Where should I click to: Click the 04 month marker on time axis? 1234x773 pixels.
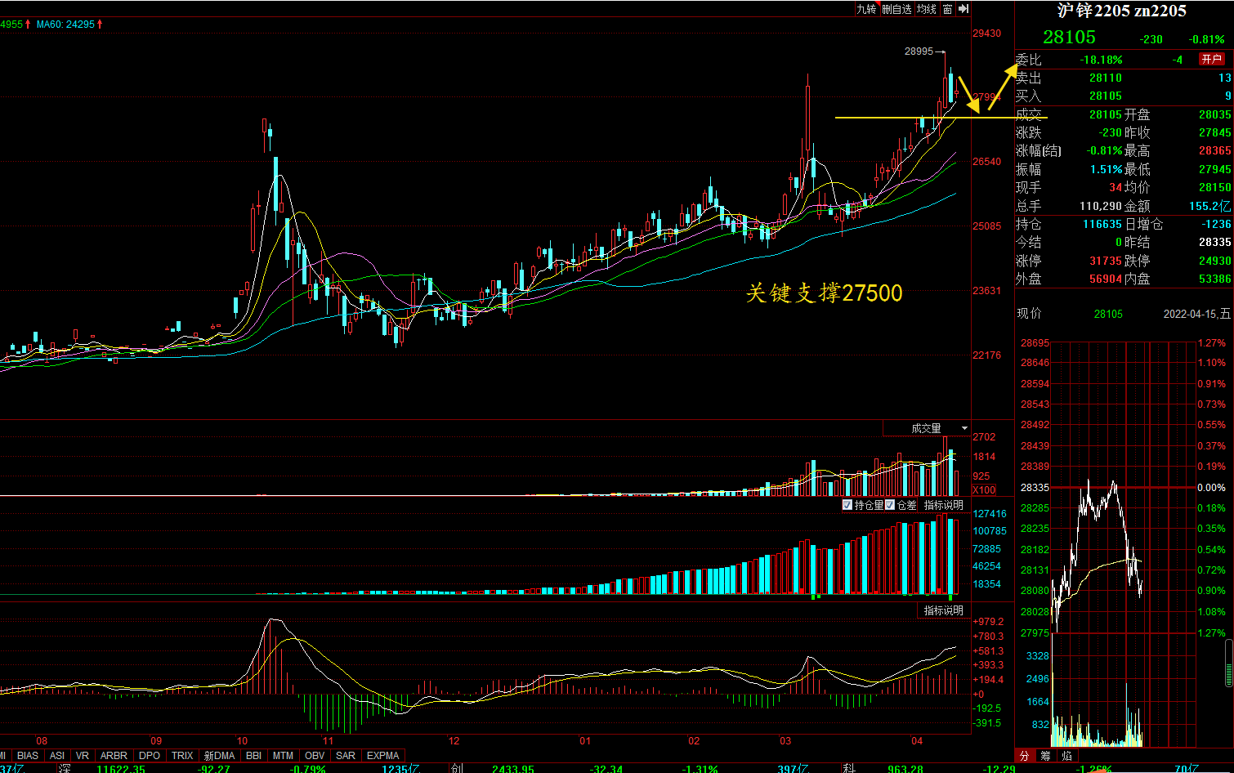click(917, 741)
